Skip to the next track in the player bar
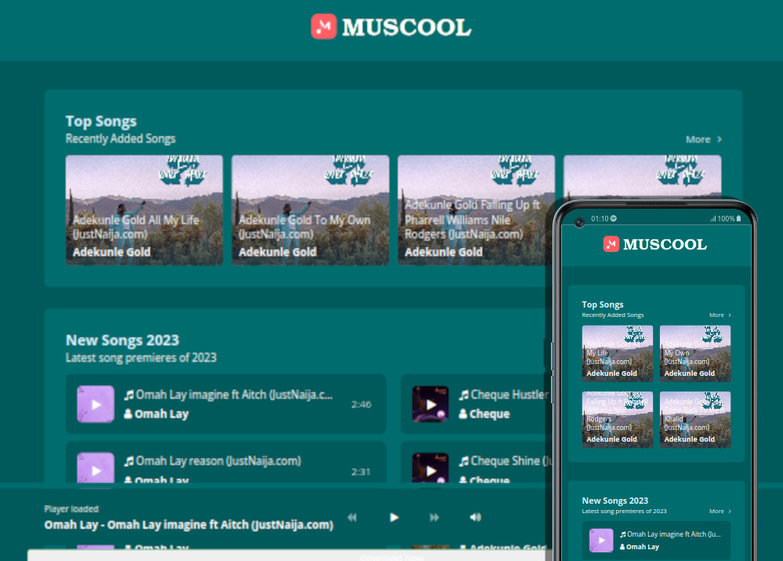This screenshot has height=561, width=783. 434,518
